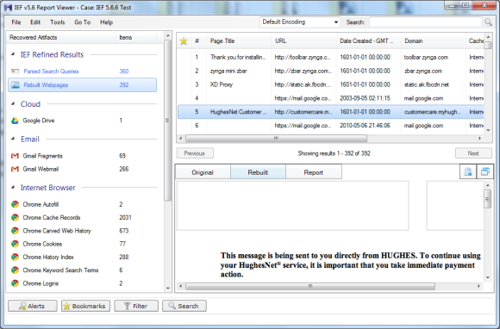Click the Next results button
Image resolution: width=500 pixels, height=329 pixels.
(x=473, y=153)
